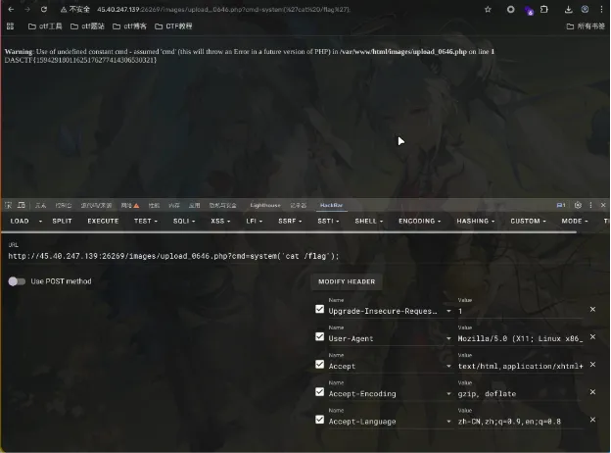This screenshot has height=453, width=611.
Task: Open the ctf博客 bookmark folder
Action: click(129, 26)
